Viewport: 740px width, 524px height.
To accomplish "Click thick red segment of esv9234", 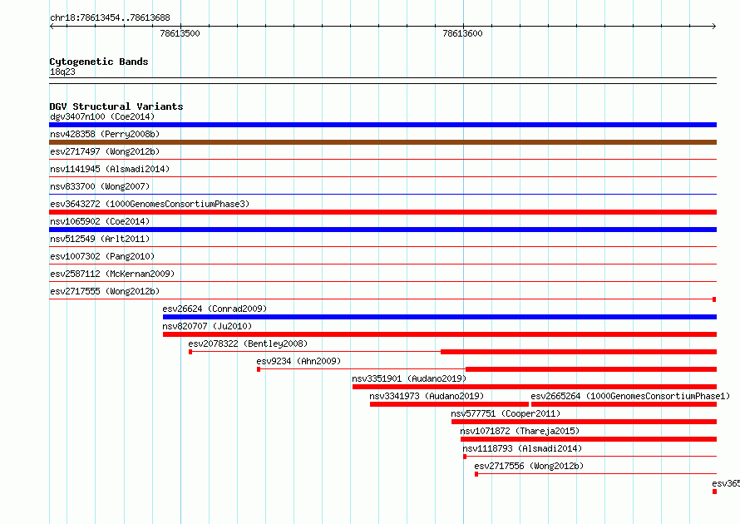I will pyautogui.click(x=591, y=369).
